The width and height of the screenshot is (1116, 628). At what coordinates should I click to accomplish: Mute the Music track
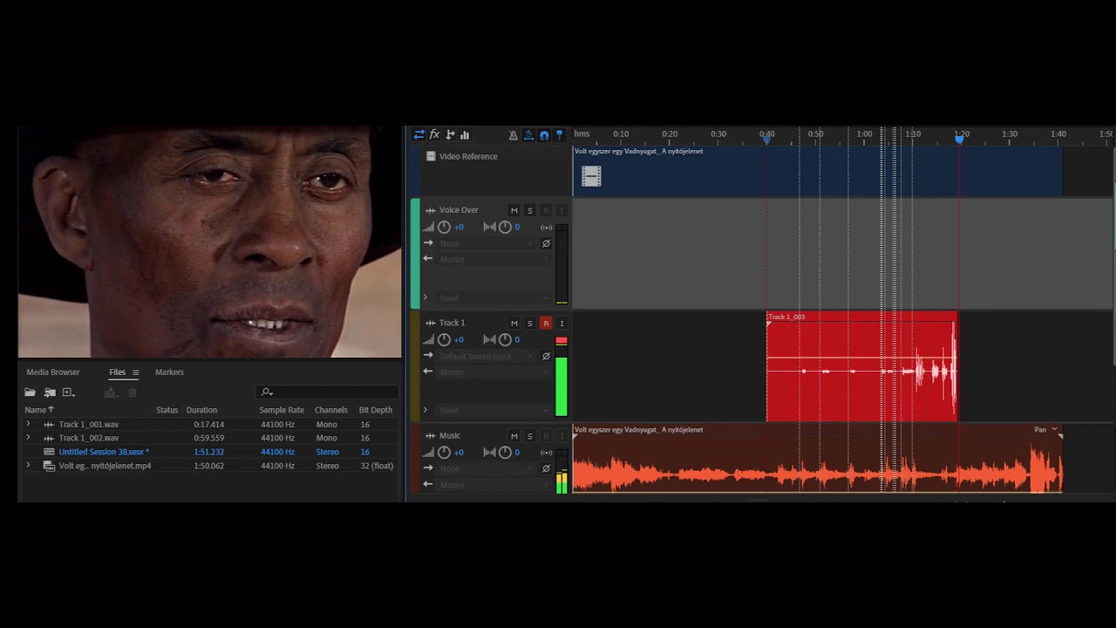pyautogui.click(x=514, y=435)
